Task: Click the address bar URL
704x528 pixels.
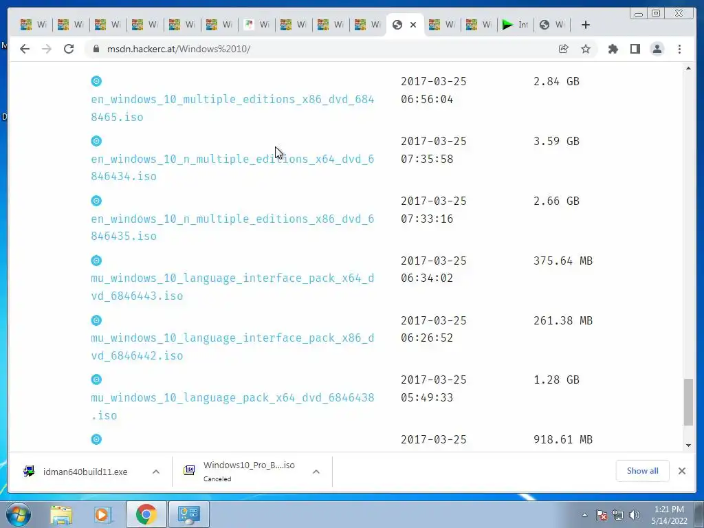Action: (179, 49)
